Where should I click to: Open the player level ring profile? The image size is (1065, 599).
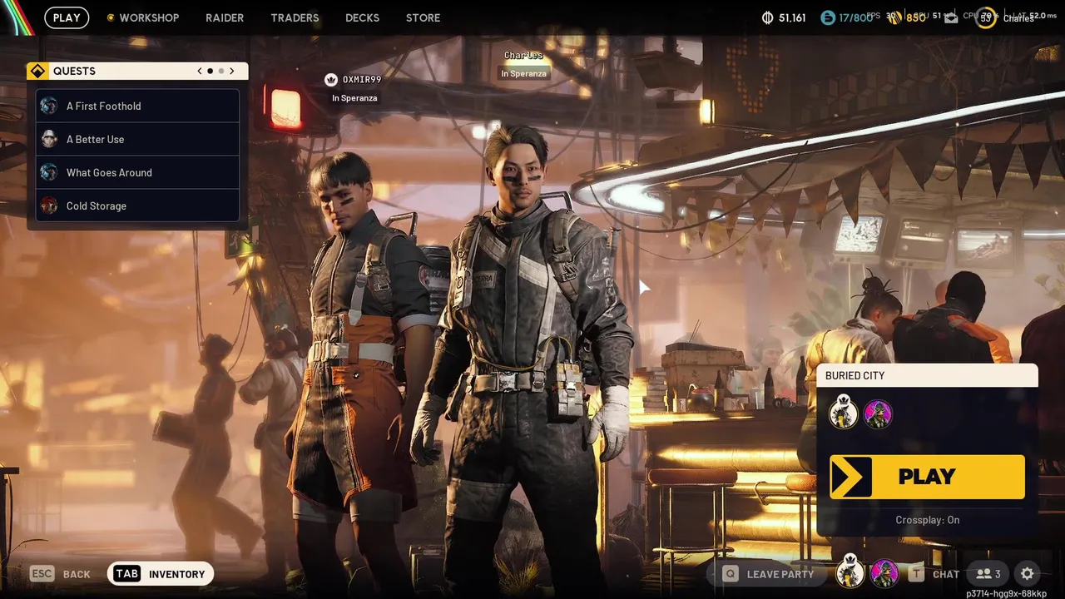click(x=986, y=17)
